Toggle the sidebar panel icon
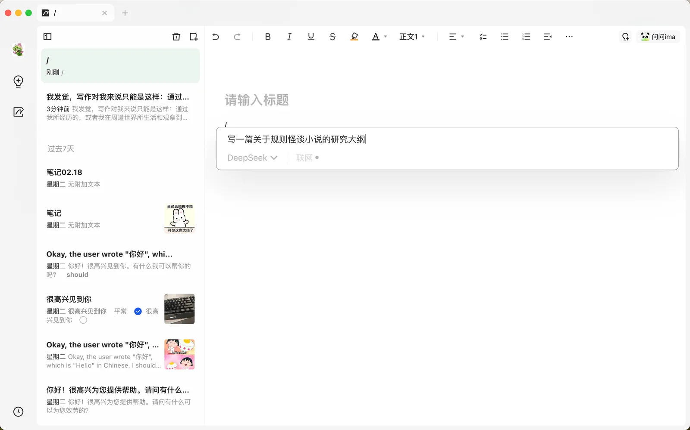 click(x=47, y=37)
